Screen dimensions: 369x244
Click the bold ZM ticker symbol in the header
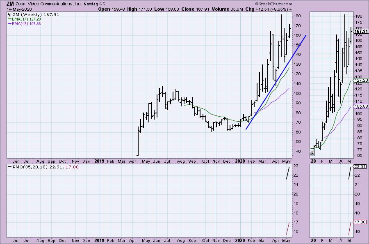click(10, 4)
